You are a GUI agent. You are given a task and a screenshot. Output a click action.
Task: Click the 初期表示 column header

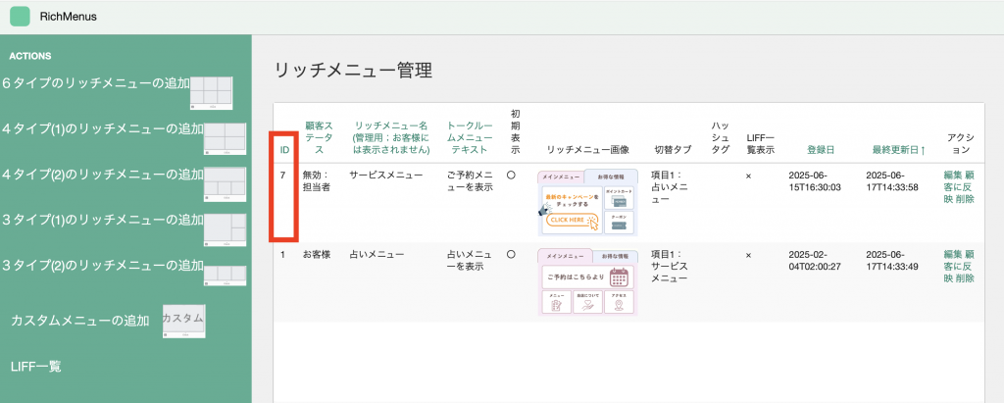pyautogui.click(x=516, y=131)
